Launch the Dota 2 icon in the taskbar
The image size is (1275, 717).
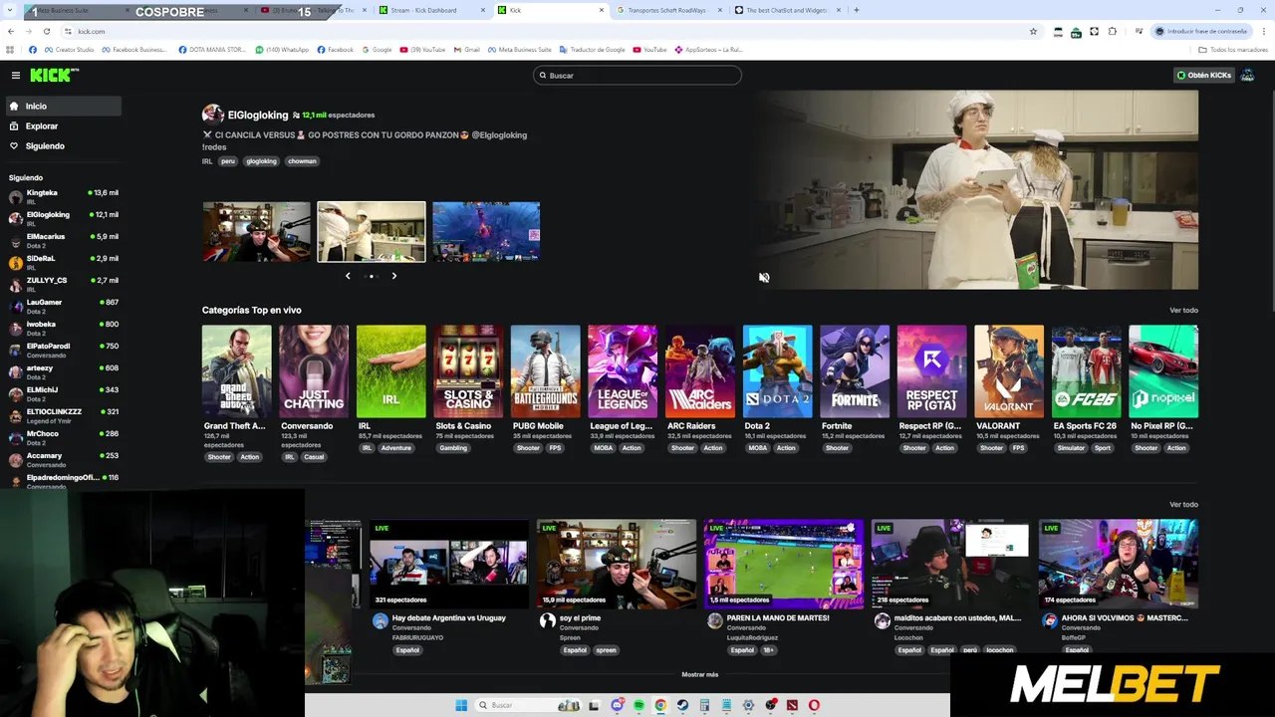792,705
